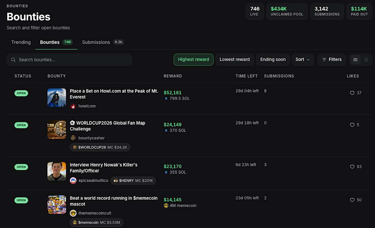The image size is (375, 228).
Task: Click OPEN badge on Henry Nowak row
Action: [21, 167]
